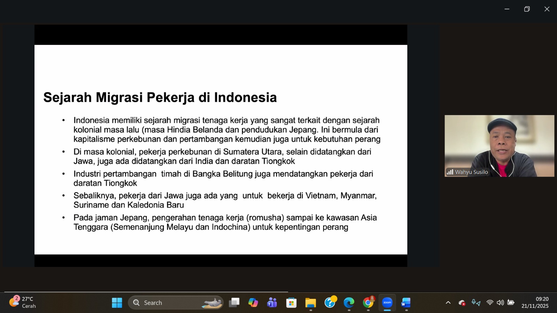Click the Zoom icon in the taskbar
Image resolution: width=557 pixels, height=313 pixels.
(387, 303)
